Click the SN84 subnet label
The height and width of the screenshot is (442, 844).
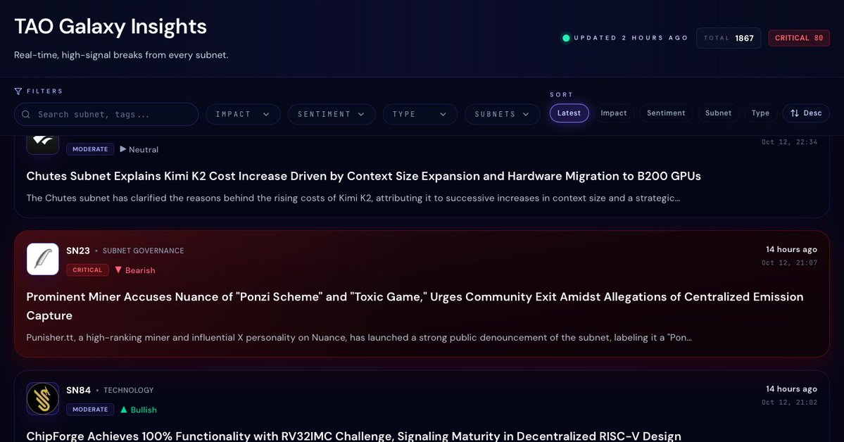[x=79, y=390]
